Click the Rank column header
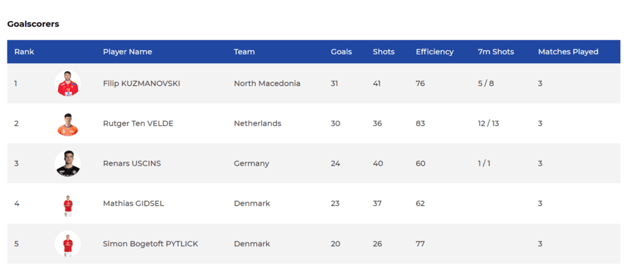This screenshot has height=266, width=634. [24, 52]
